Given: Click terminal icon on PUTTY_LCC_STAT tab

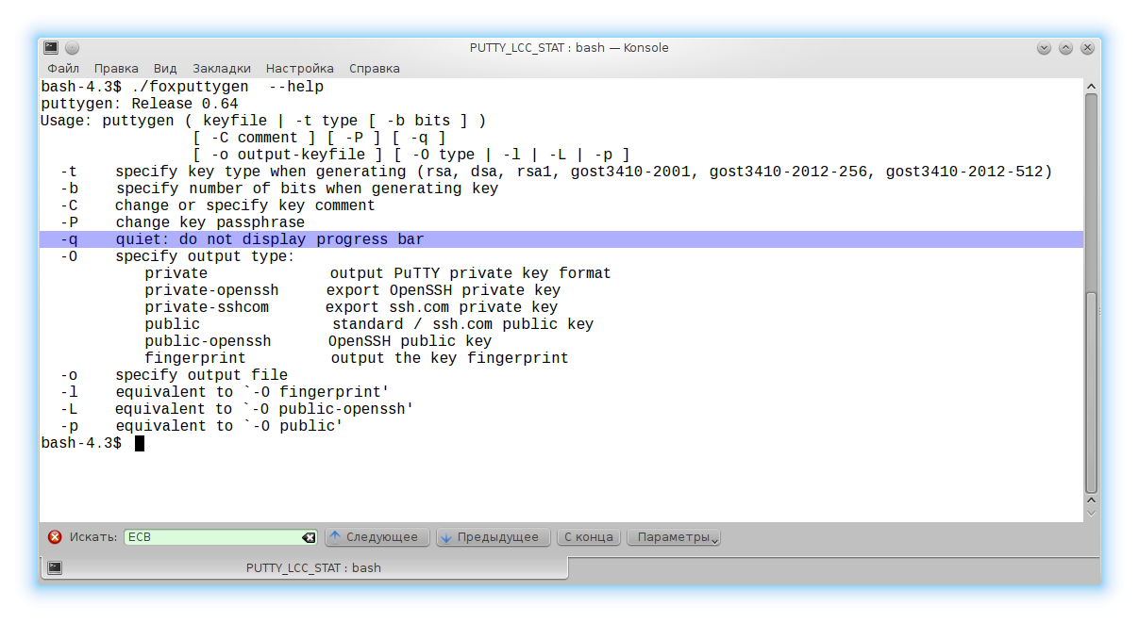Looking at the screenshot, I should click(x=55, y=567).
